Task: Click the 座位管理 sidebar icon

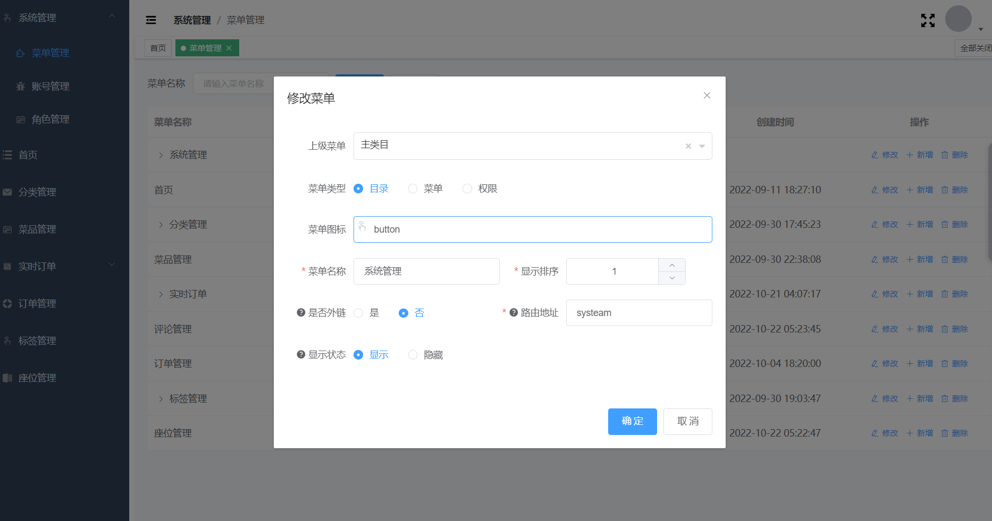Action: click(7, 378)
